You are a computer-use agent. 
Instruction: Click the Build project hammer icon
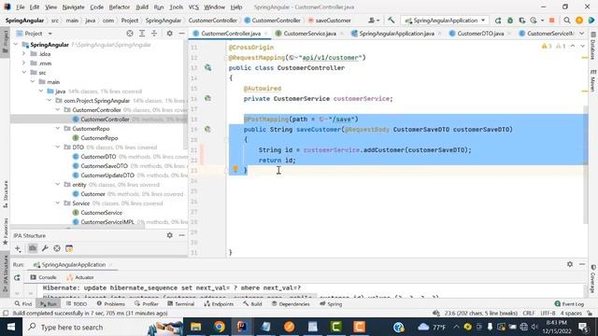click(391, 21)
